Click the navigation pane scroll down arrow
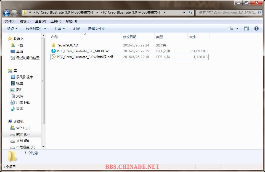The image size is (265, 172). point(43,147)
